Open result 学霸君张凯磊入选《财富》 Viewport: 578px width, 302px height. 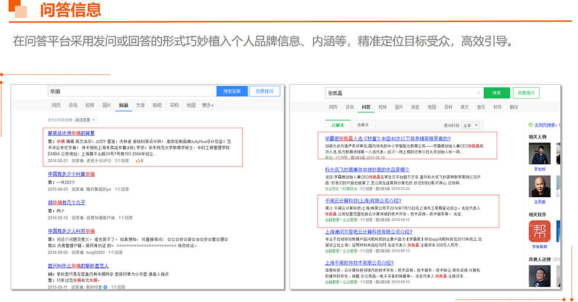pyautogui.click(x=388, y=139)
